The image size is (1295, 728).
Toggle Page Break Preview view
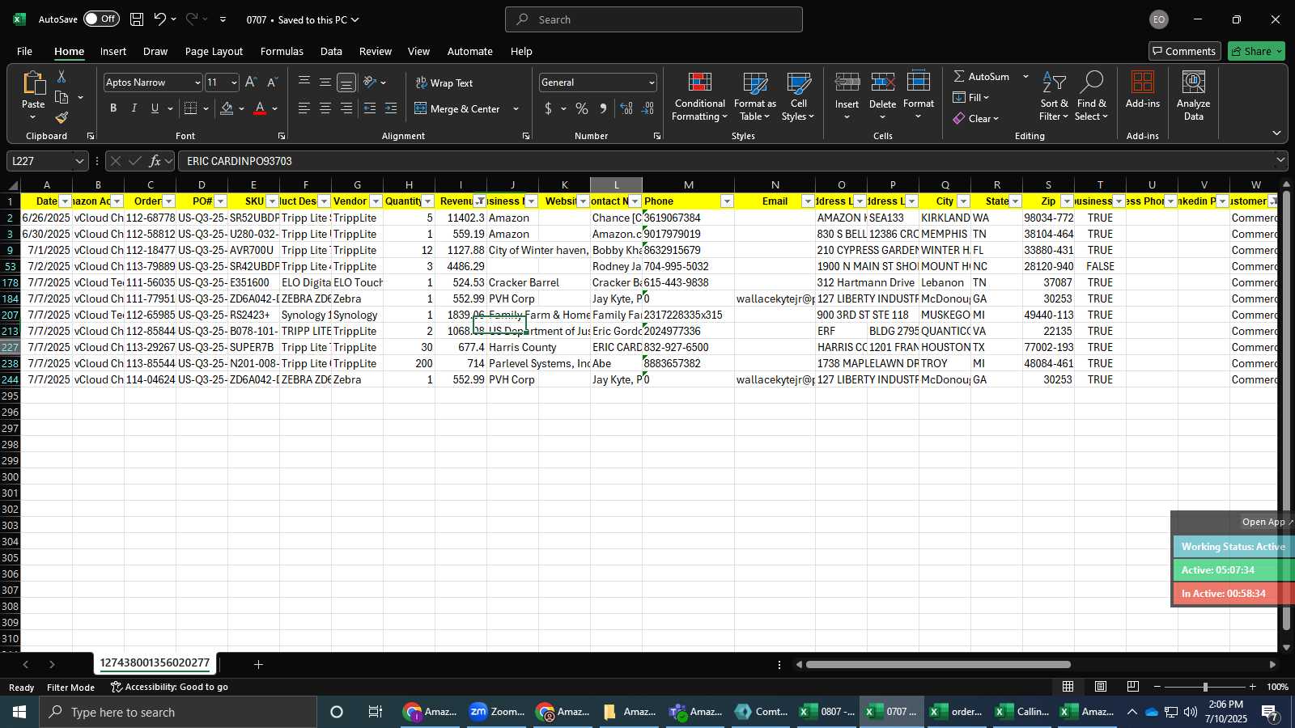click(x=1133, y=687)
